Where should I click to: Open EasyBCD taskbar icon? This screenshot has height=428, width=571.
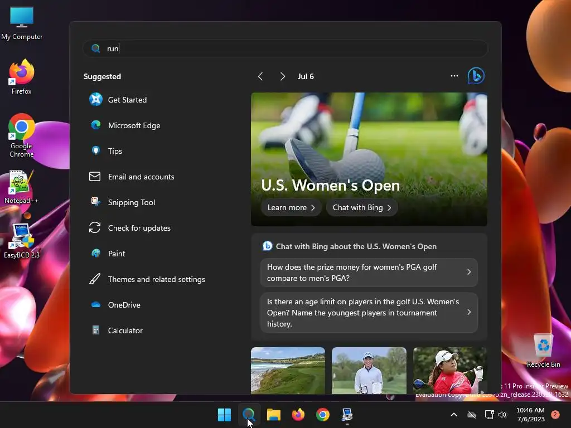[x=347, y=415]
